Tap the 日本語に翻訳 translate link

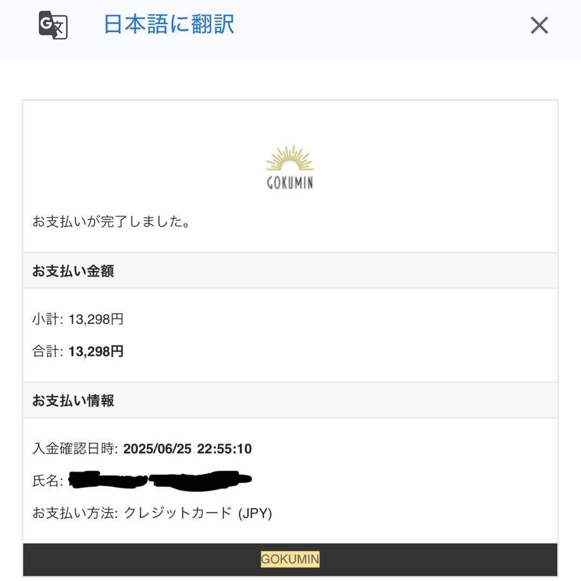coord(168,25)
